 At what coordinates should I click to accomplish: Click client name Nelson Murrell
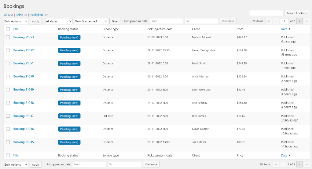coord(202,37)
